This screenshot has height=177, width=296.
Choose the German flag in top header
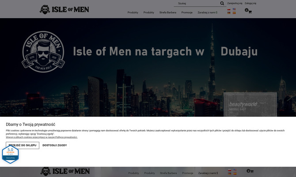(229, 13)
